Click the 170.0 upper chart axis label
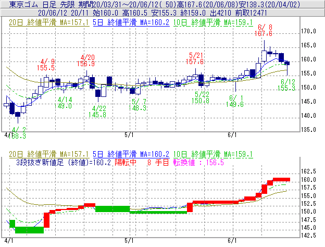Viewport: 325px width, 247px height. click(308, 31)
